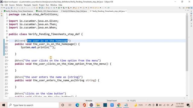Open Task View on the taskbar

[70, 105]
